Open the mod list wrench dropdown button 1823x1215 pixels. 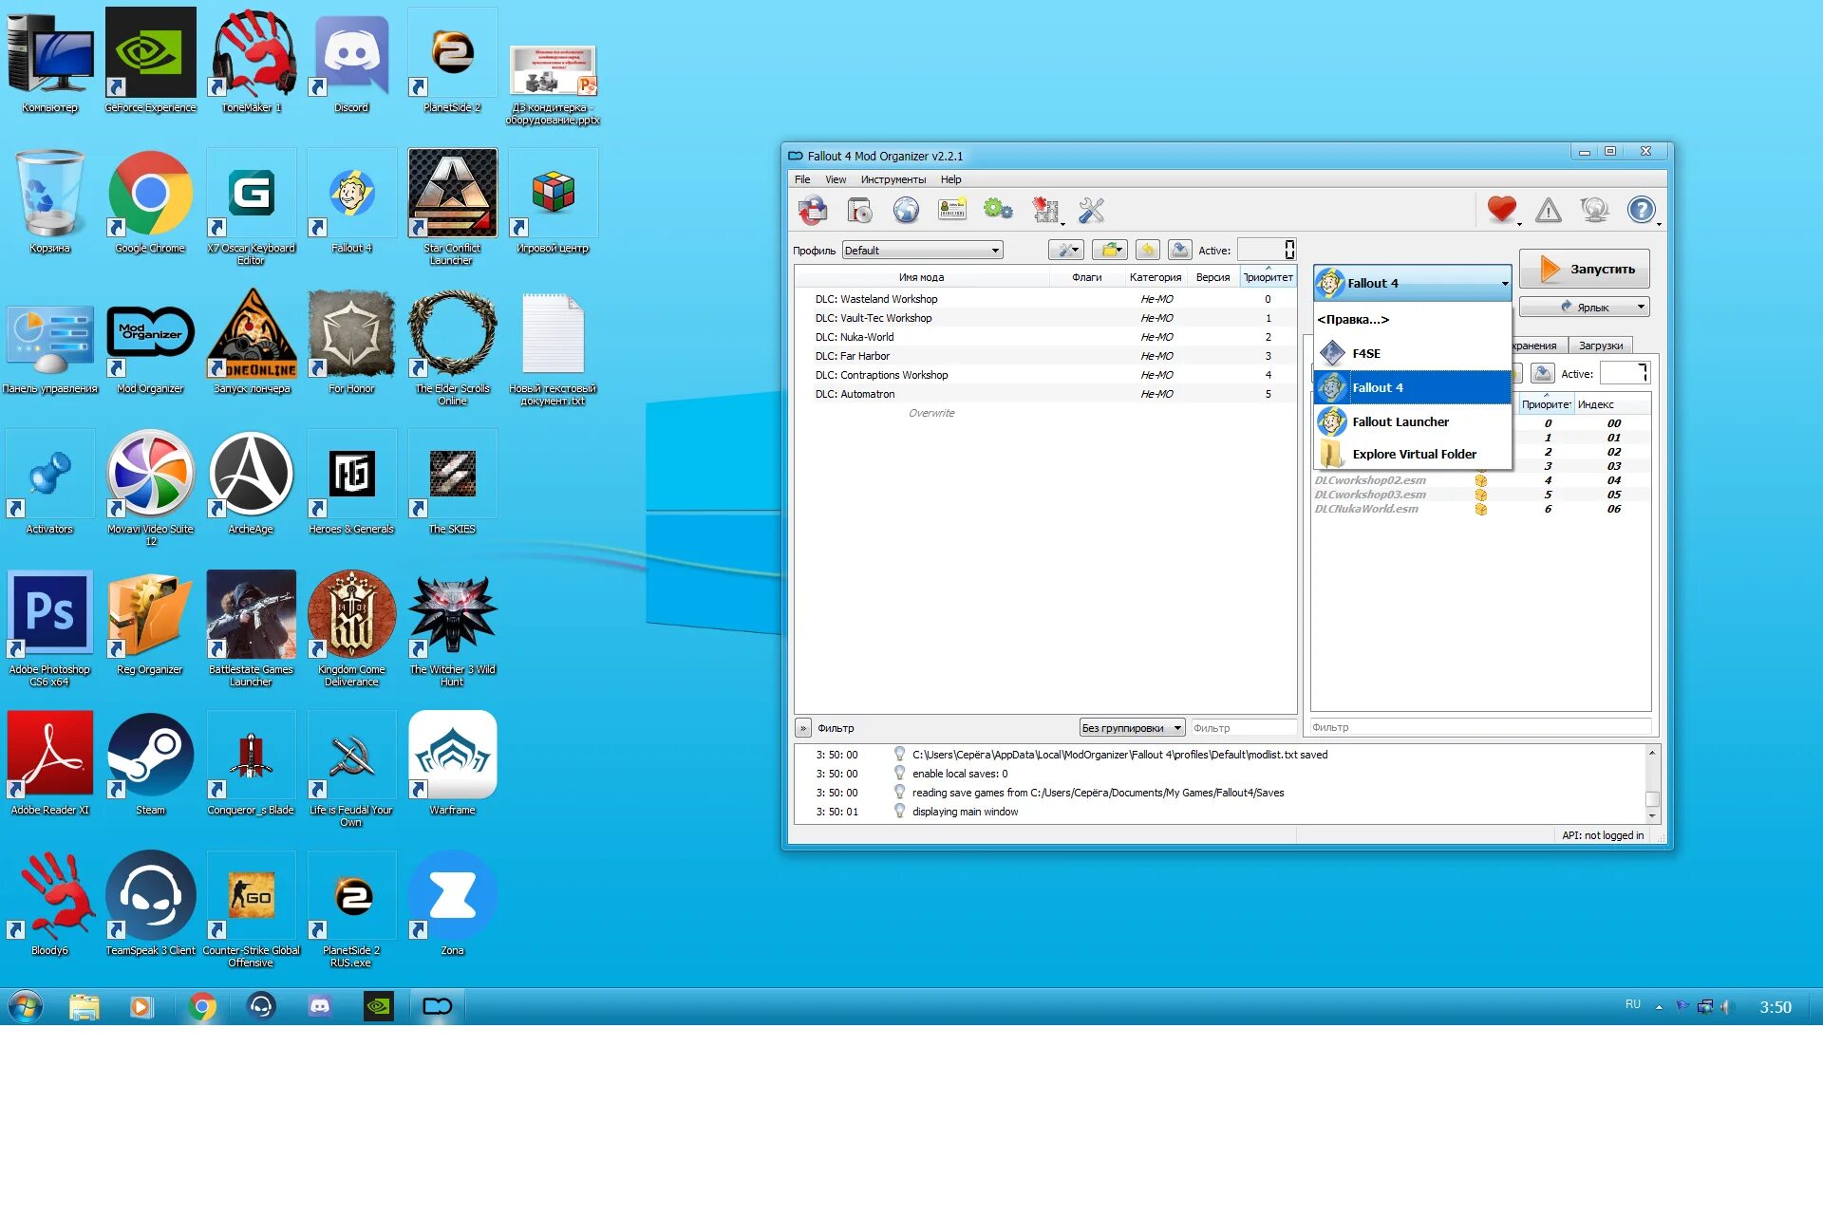click(x=1066, y=250)
